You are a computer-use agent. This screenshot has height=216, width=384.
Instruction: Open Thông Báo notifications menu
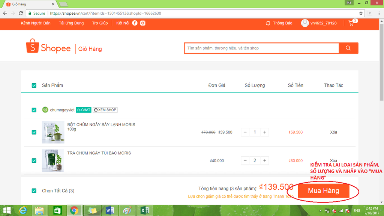tap(283, 23)
